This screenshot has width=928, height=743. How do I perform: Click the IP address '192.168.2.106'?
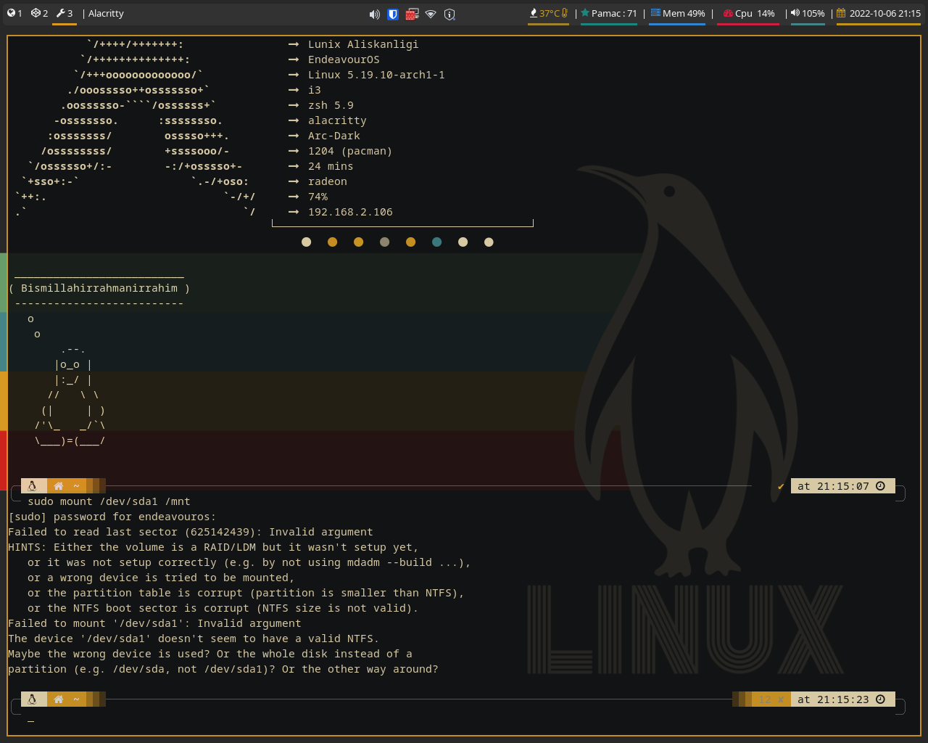pyautogui.click(x=350, y=212)
